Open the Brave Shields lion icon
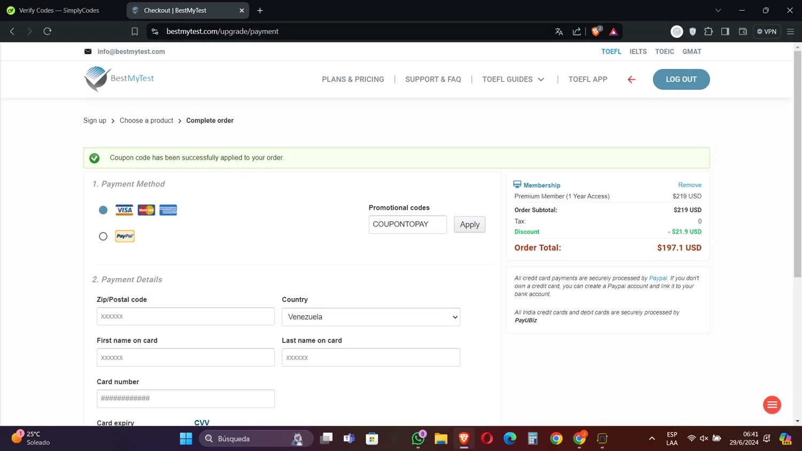Viewport: 802px width, 451px height. [596, 32]
